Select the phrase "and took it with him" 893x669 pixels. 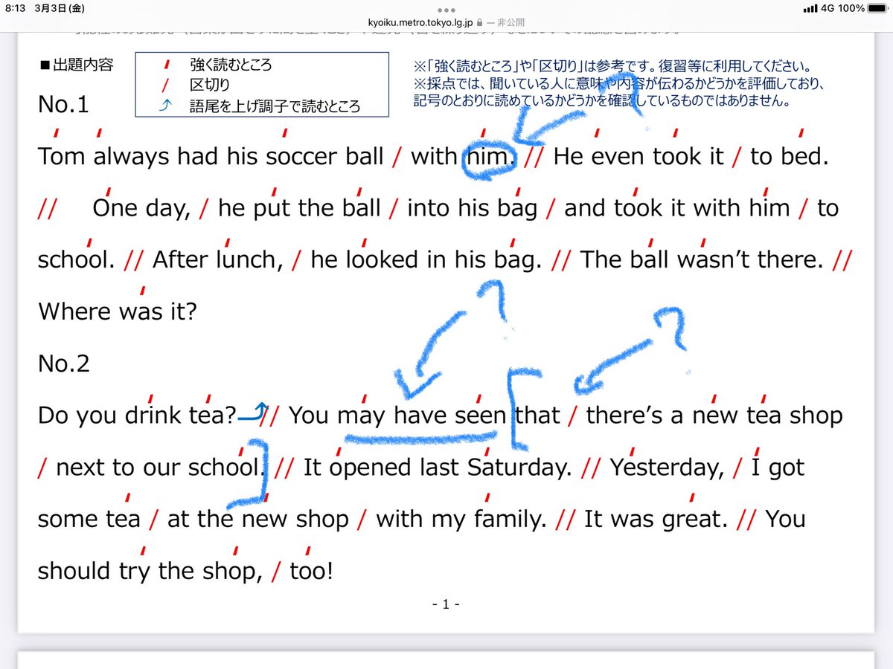677,209
